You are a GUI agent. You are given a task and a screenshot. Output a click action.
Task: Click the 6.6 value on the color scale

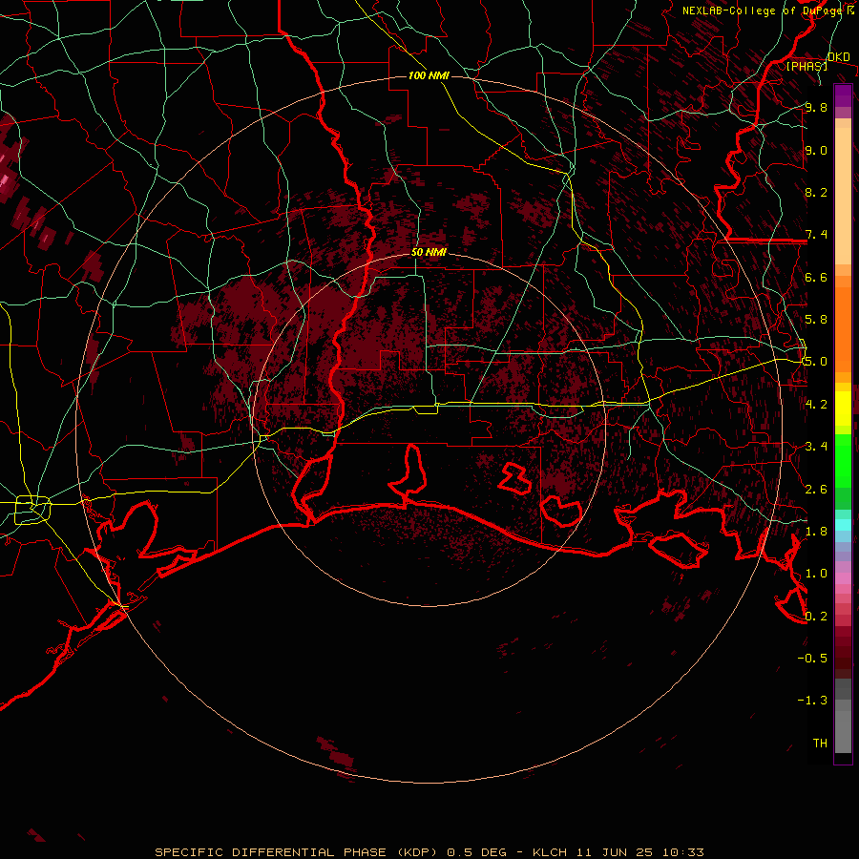(x=816, y=277)
